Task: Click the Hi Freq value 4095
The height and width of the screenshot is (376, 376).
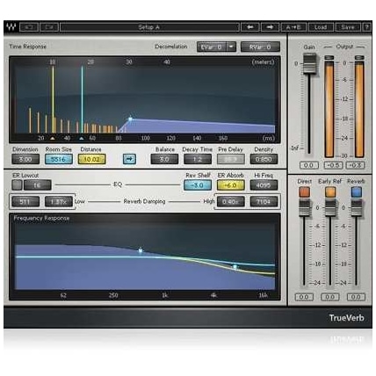Action: pyautogui.click(x=264, y=185)
